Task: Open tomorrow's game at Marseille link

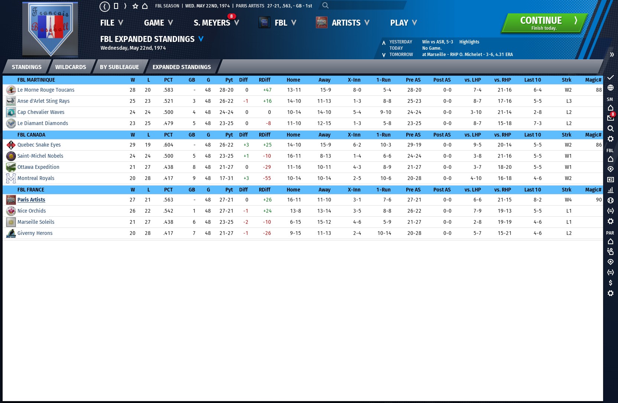Action: [467, 55]
